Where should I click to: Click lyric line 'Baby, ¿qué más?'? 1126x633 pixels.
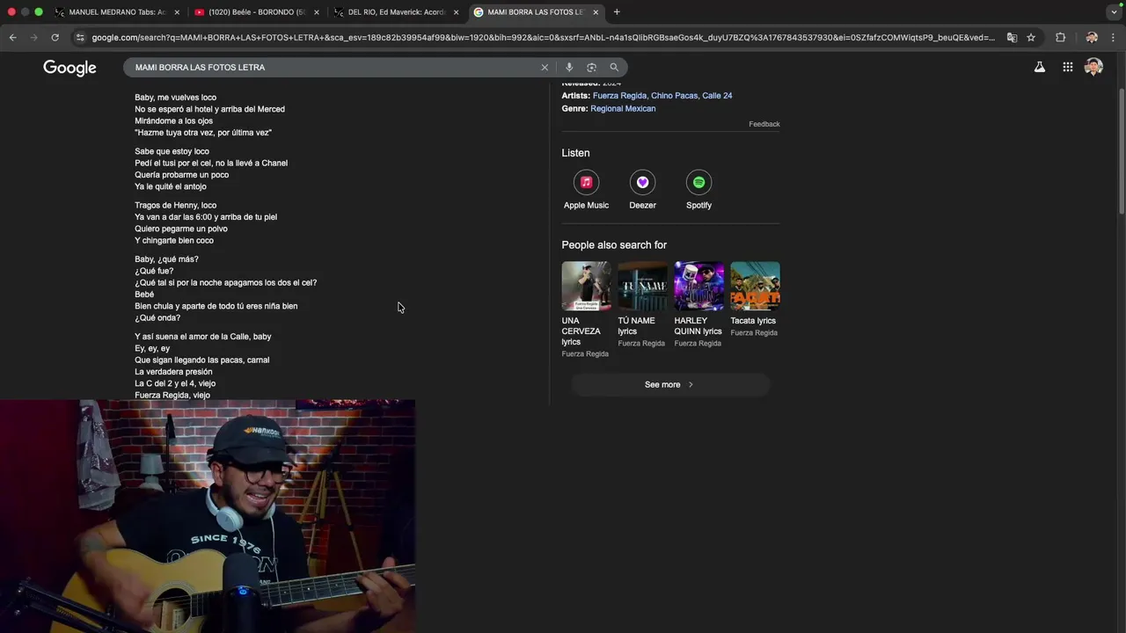pos(166,259)
